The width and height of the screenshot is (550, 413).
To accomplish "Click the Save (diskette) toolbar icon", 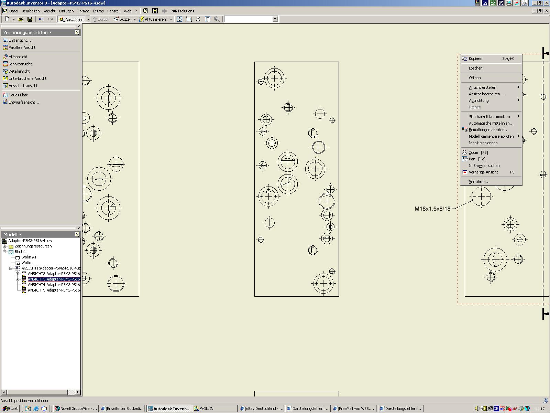I will pos(30,19).
